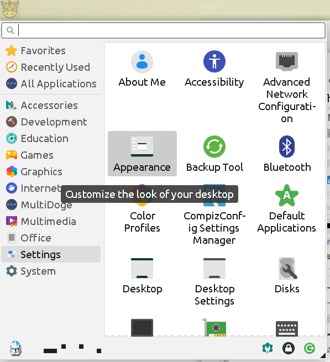Open the About Me settings
This screenshot has height=362, width=330.
tap(142, 69)
